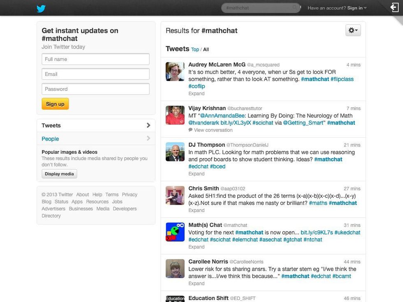This screenshot has height=302, width=403.
Task: Open the Sign in dropdown
Action: point(357,8)
